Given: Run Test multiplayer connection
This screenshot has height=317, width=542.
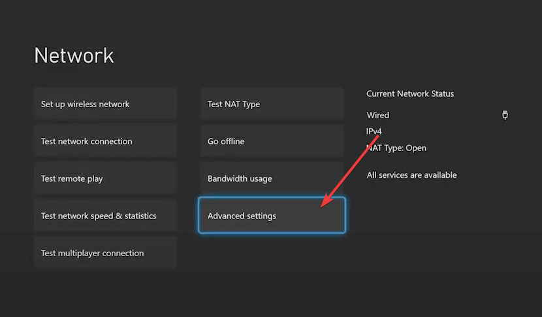Looking at the screenshot, I should [x=105, y=253].
